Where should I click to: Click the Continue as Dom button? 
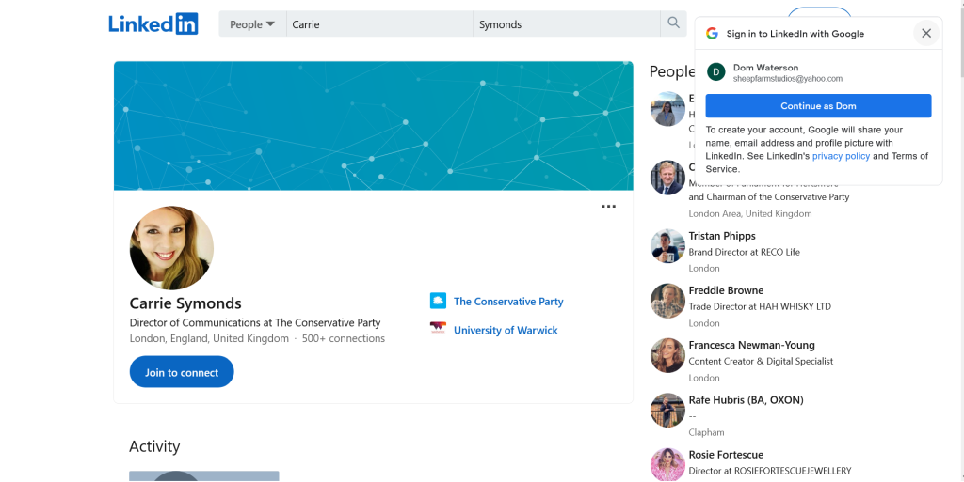coord(818,105)
